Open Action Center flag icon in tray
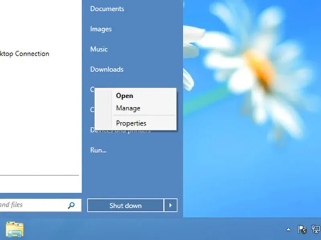Viewport: 321px width, 240px height. tap(302, 230)
